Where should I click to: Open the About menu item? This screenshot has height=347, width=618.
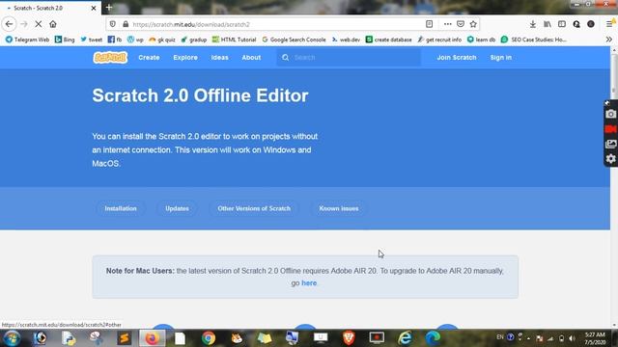tap(251, 58)
